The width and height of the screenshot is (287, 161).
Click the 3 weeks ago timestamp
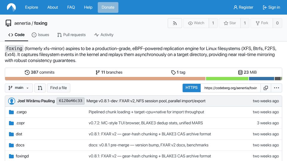[268, 123]
